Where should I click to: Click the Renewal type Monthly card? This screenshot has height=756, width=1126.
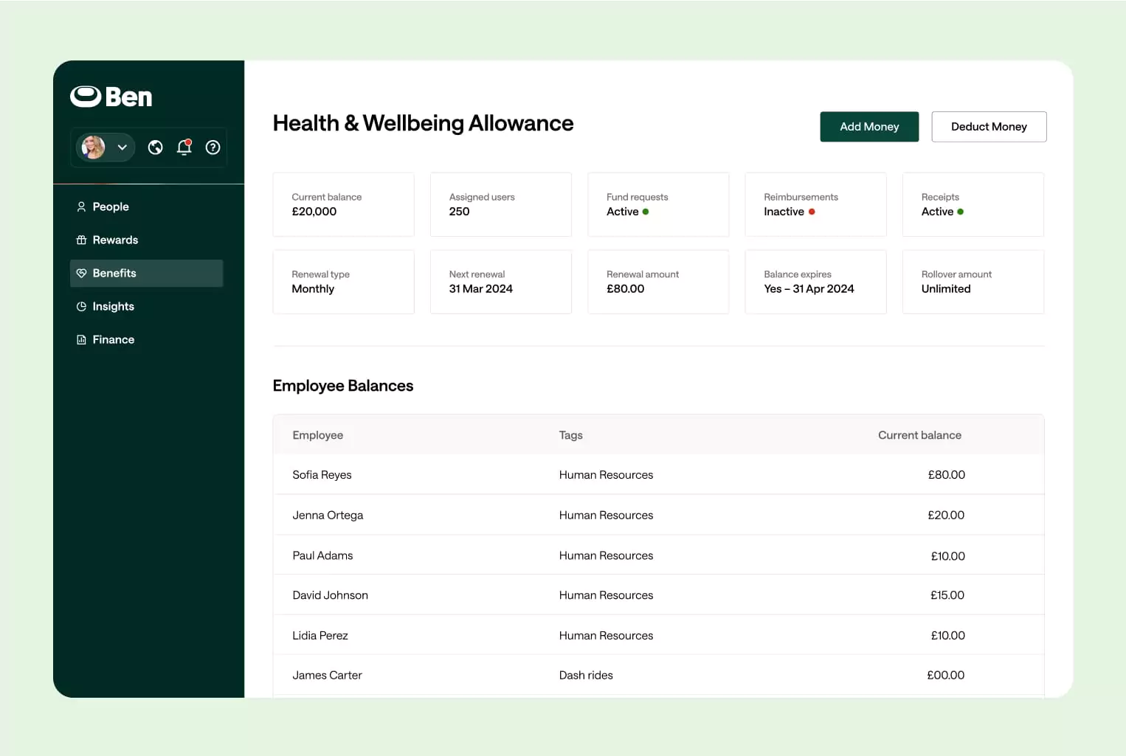(344, 282)
